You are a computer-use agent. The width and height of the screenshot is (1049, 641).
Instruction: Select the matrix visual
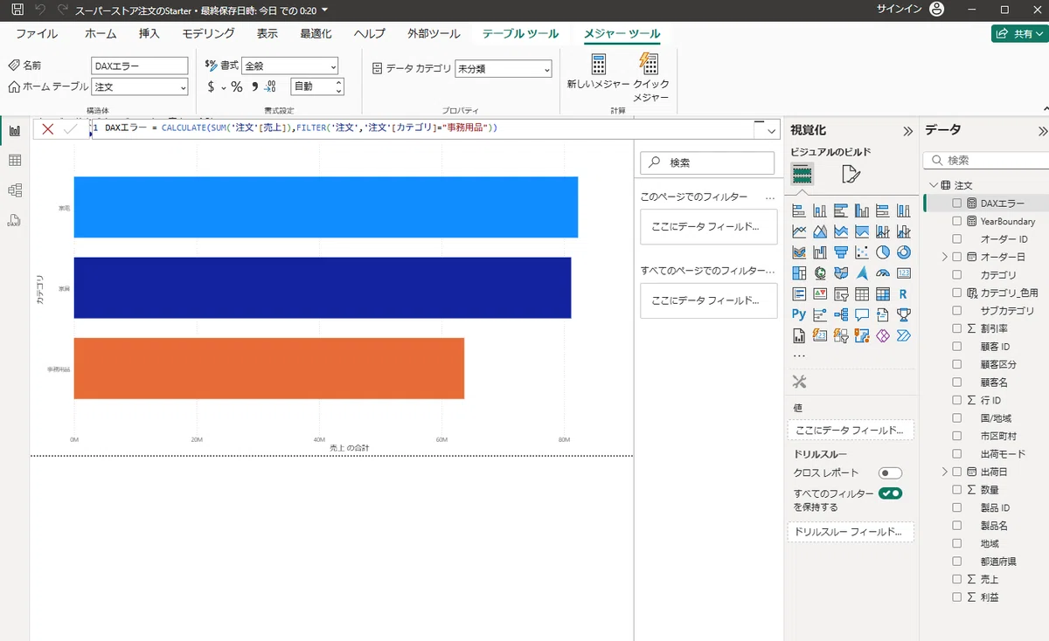tap(883, 294)
